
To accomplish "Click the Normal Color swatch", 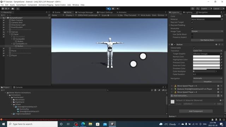I will [206, 57].
